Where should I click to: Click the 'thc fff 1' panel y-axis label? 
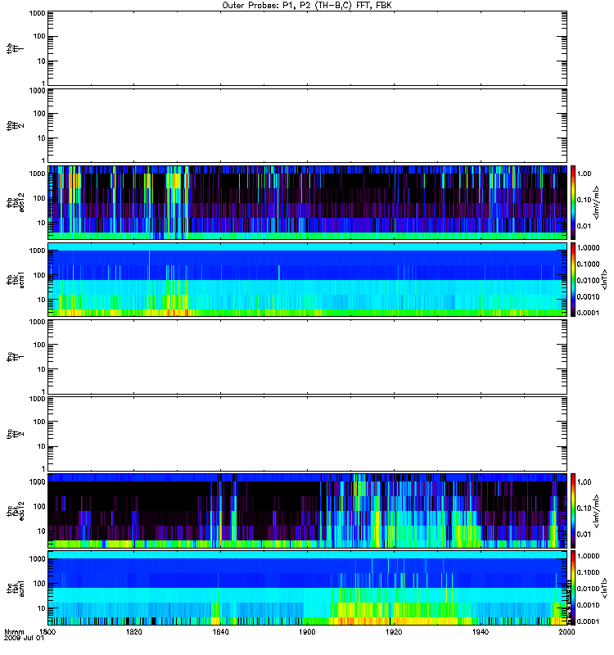15,357
